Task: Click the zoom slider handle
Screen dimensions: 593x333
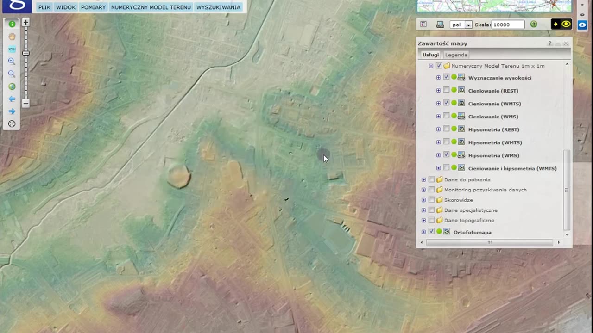Action: pyautogui.click(x=26, y=53)
